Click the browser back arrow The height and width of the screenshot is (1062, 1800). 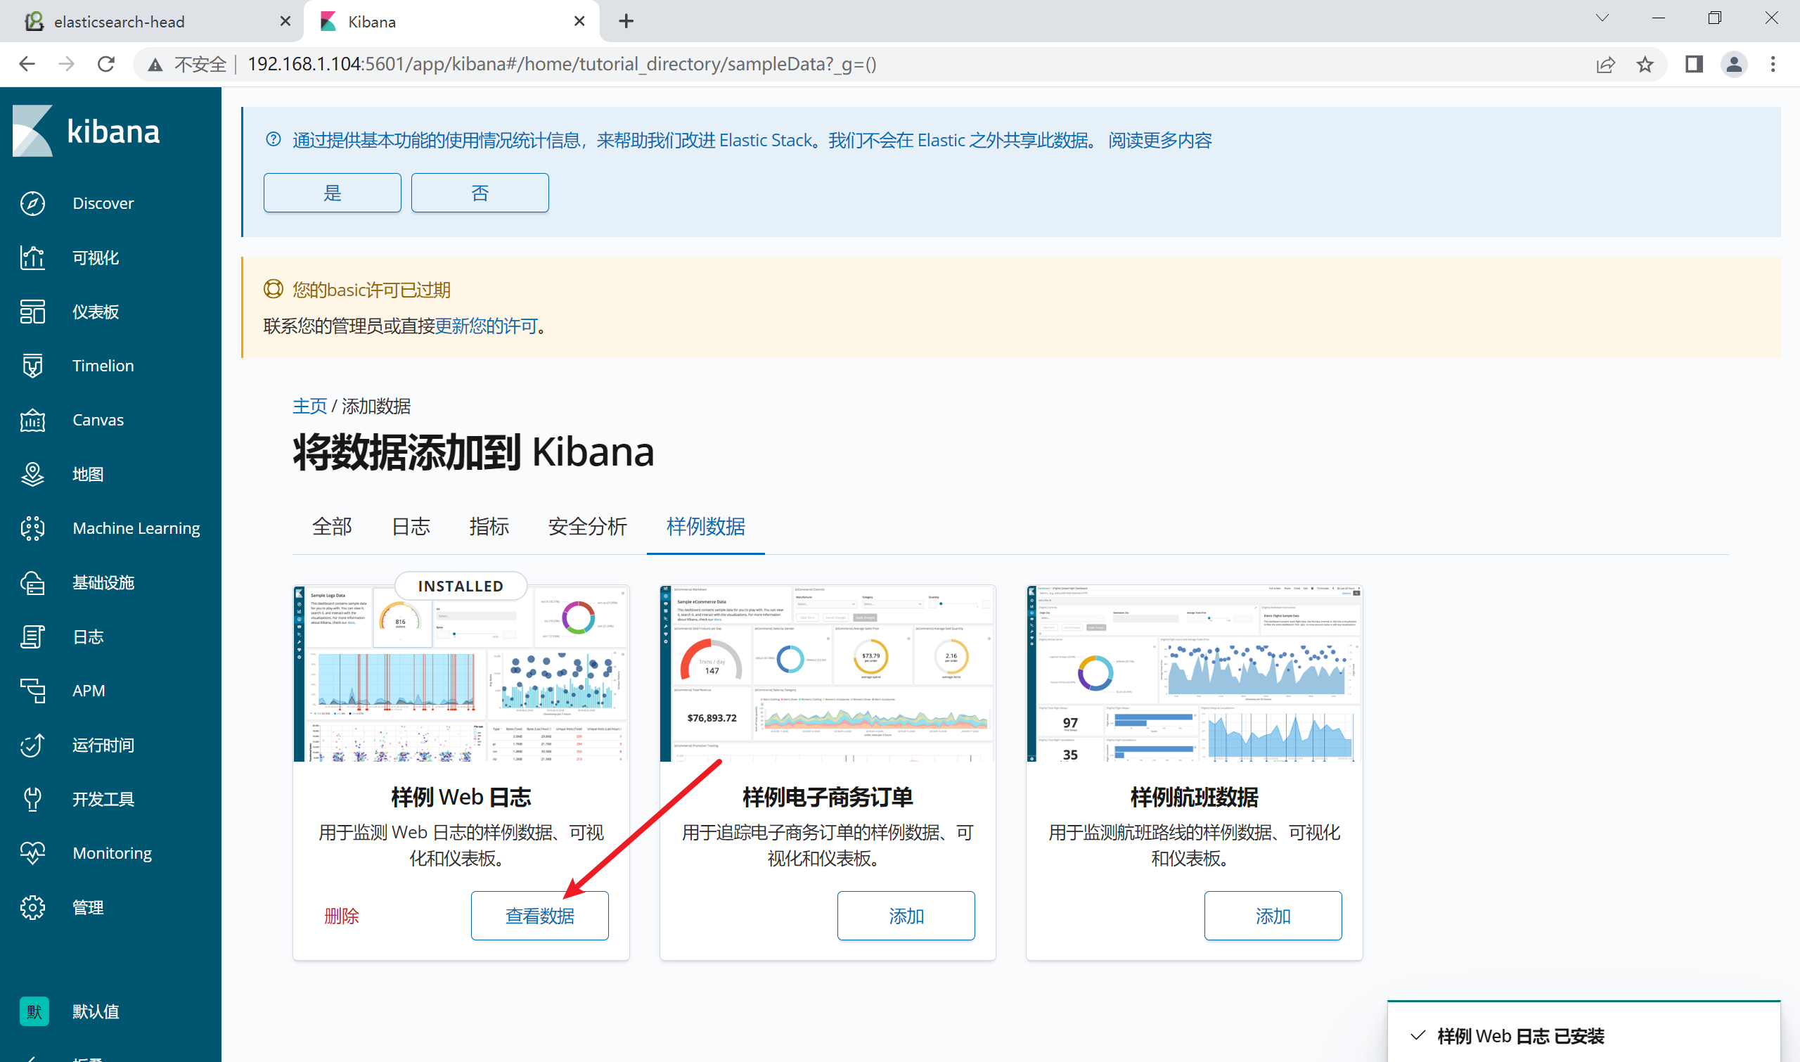click(x=27, y=65)
